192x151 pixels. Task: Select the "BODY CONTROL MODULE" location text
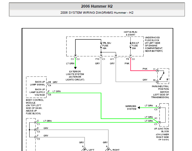click(35, 107)
